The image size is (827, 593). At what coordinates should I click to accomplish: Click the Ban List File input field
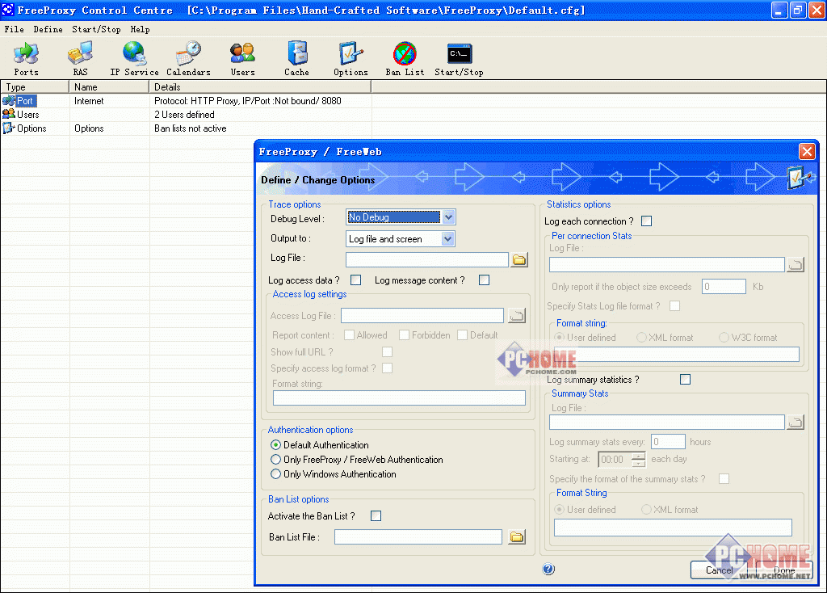coord(418,537)
